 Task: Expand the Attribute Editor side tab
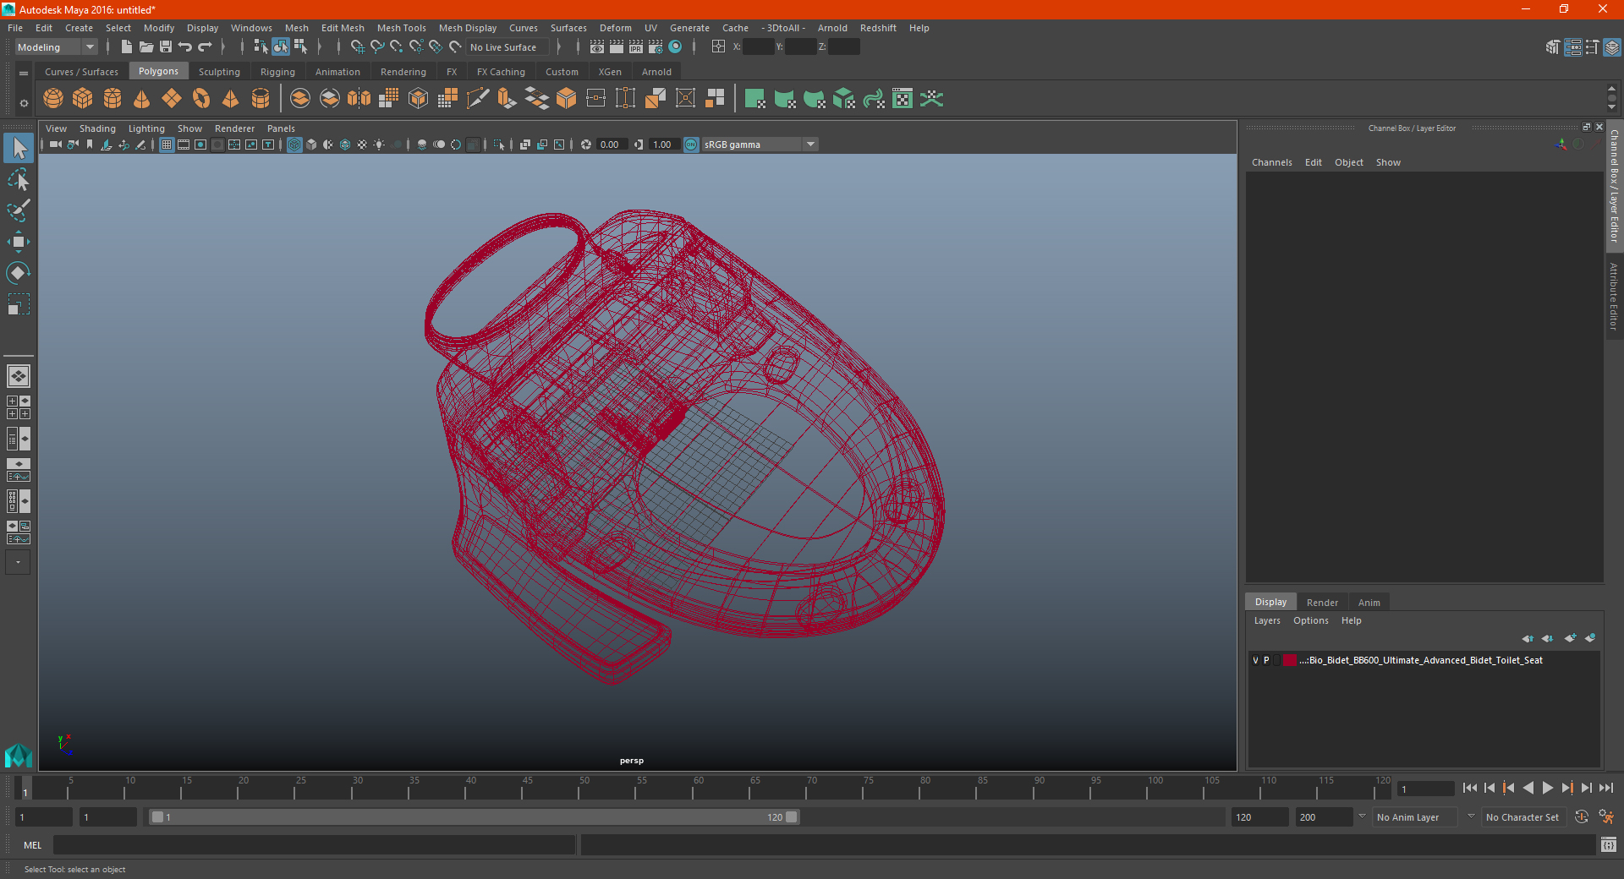coord(1614,297)
